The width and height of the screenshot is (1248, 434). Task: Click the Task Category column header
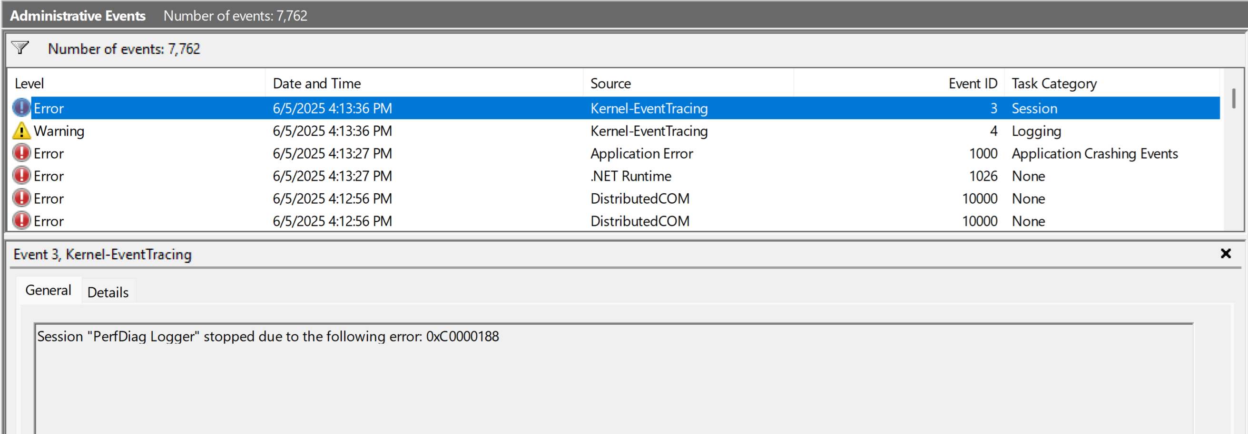(x=1054, y=84)
